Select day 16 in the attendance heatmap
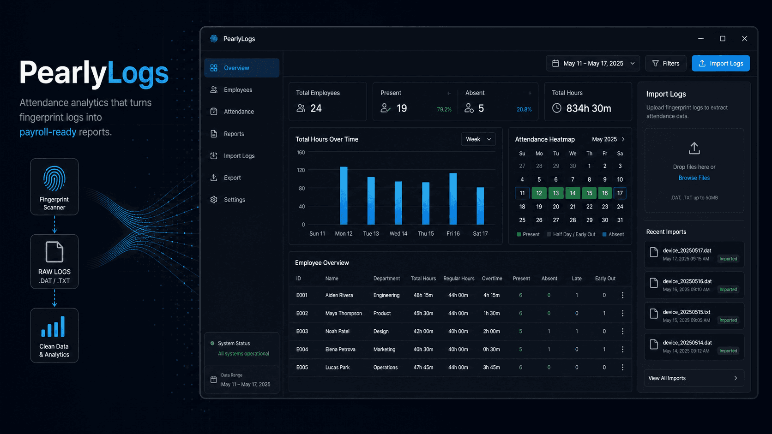This screenshot has height=434, width=772. (605, 193)
